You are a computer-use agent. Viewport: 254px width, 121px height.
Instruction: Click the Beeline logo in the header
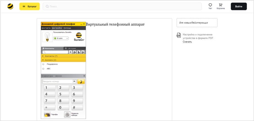pos(10,6)
